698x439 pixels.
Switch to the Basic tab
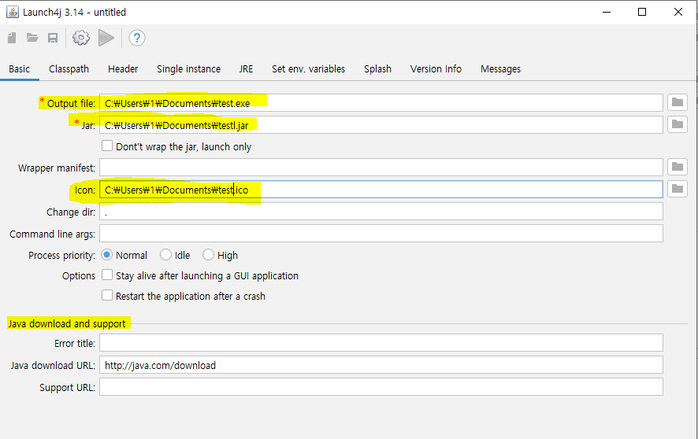pos(19,69)
